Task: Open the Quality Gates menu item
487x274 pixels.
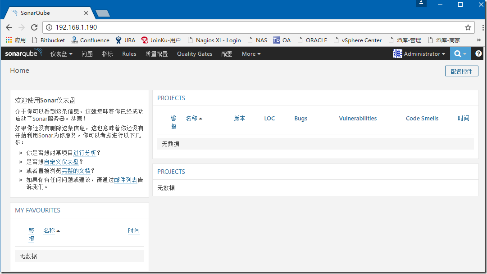Action: click(x=195, y=54)
